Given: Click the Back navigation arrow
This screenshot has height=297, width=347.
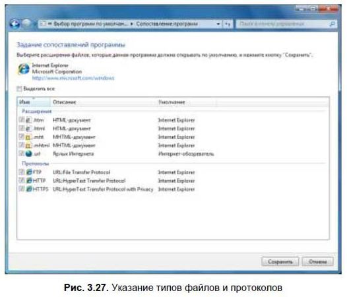Looking at the screenshot, I should 15,24.
